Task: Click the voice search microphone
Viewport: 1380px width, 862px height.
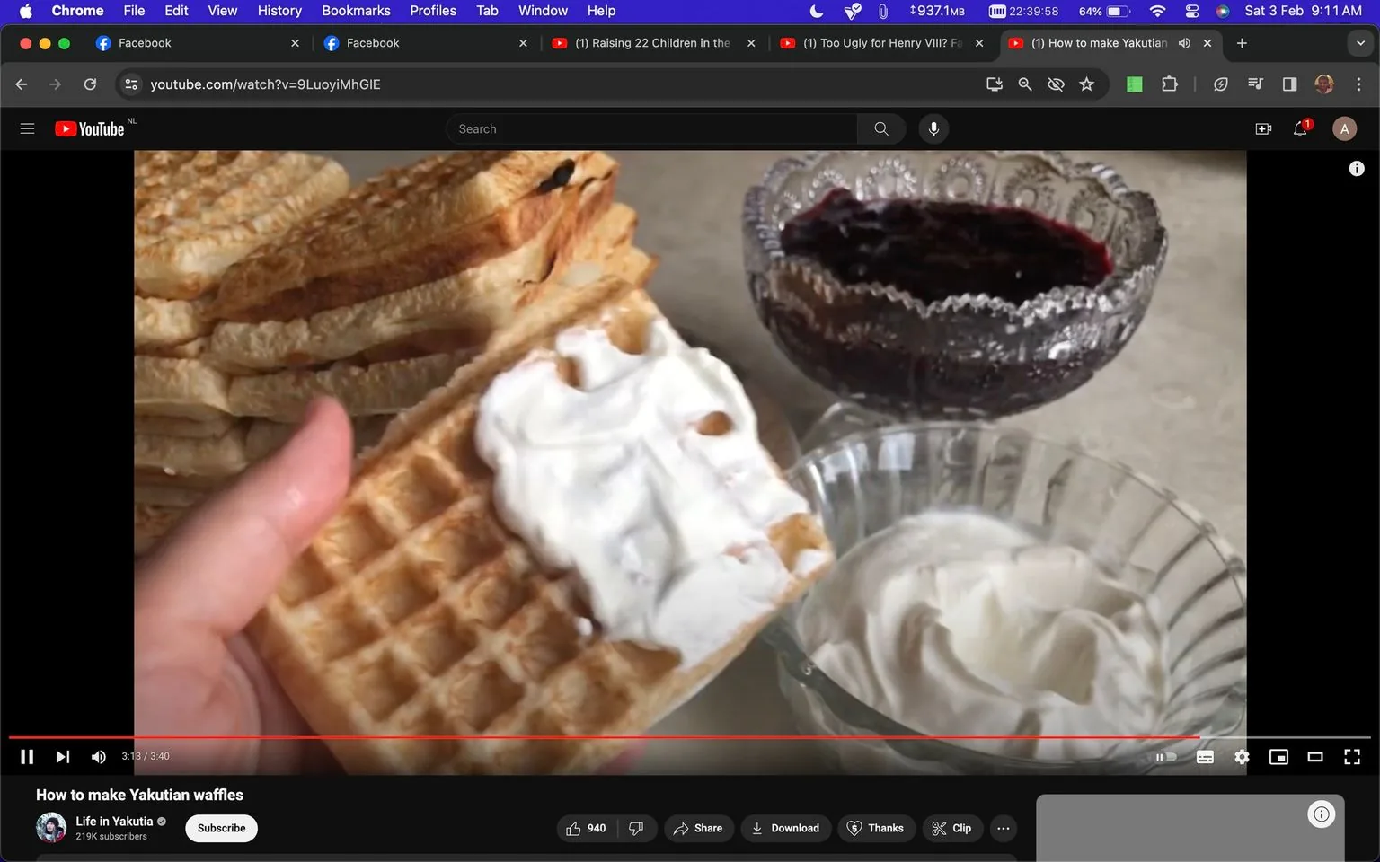Action: [x=933, y=128]
